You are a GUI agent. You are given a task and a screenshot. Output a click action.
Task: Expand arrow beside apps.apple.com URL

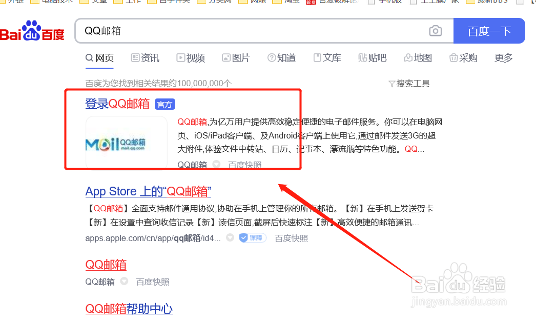230,237
